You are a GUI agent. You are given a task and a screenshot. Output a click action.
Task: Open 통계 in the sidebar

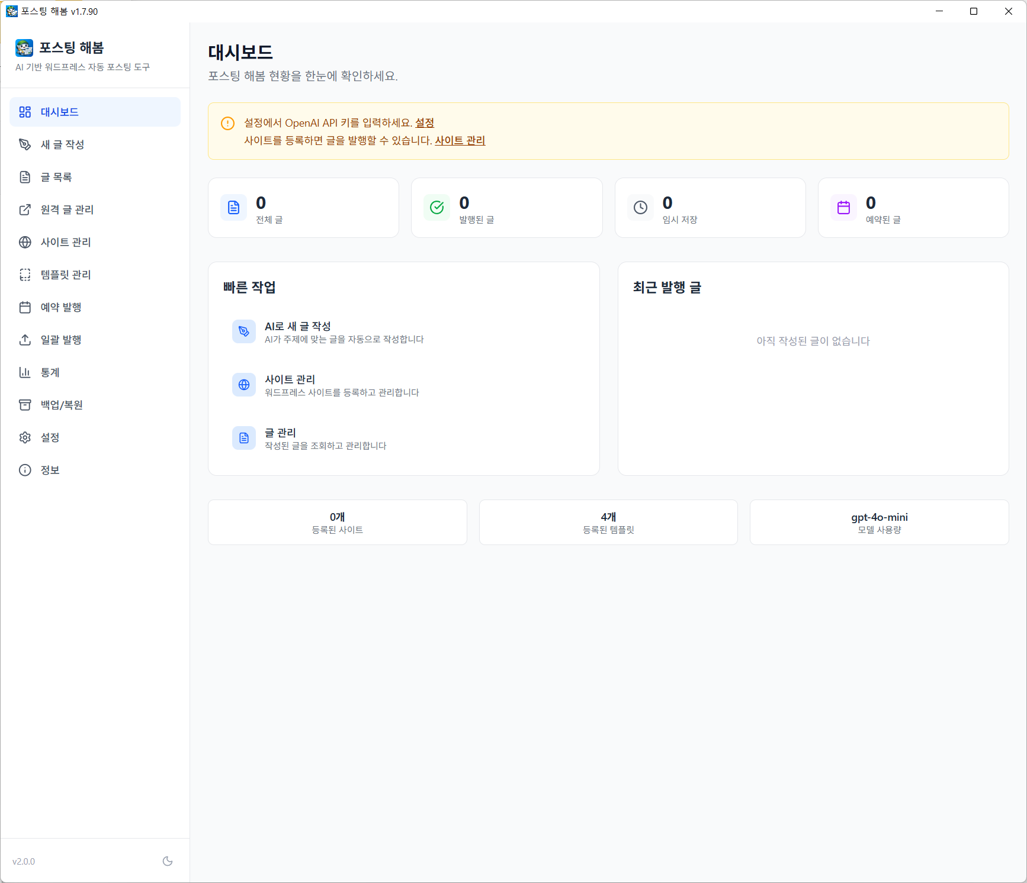click(50, 372)
